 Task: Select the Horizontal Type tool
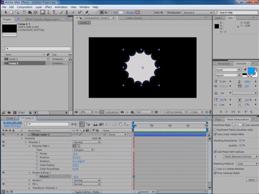coord(54,12)
